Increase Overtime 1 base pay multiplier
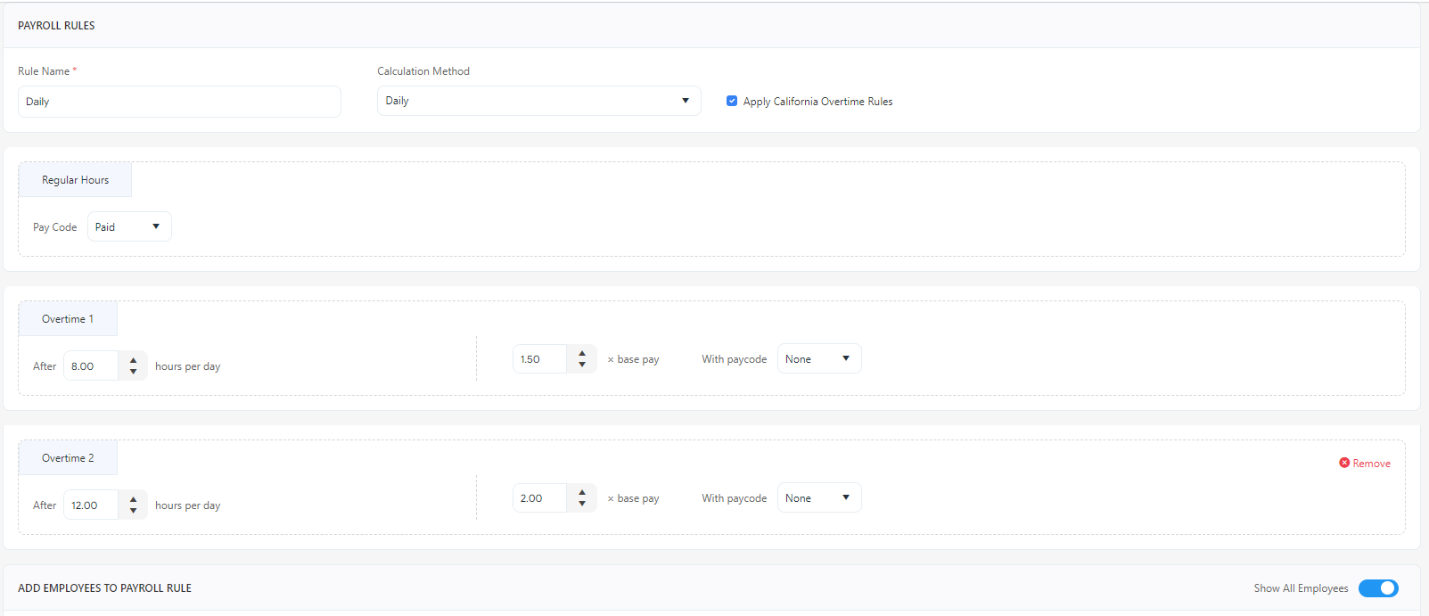Screen dimensions: 1429x616 [582, 353]
